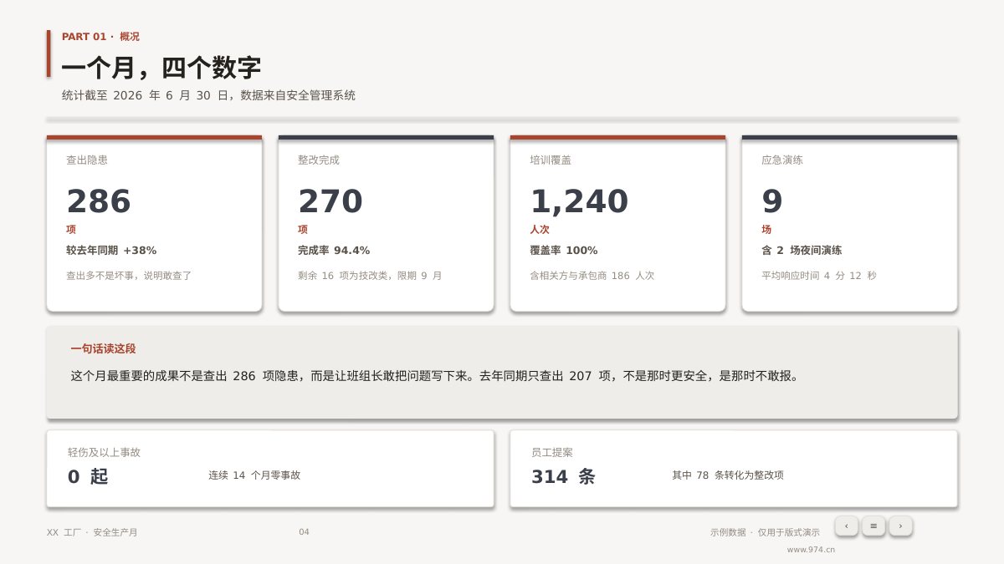The height and width of the screenshot is (564, 1004).
Task: Click the 270 figure
Action: tap(330, 201)
